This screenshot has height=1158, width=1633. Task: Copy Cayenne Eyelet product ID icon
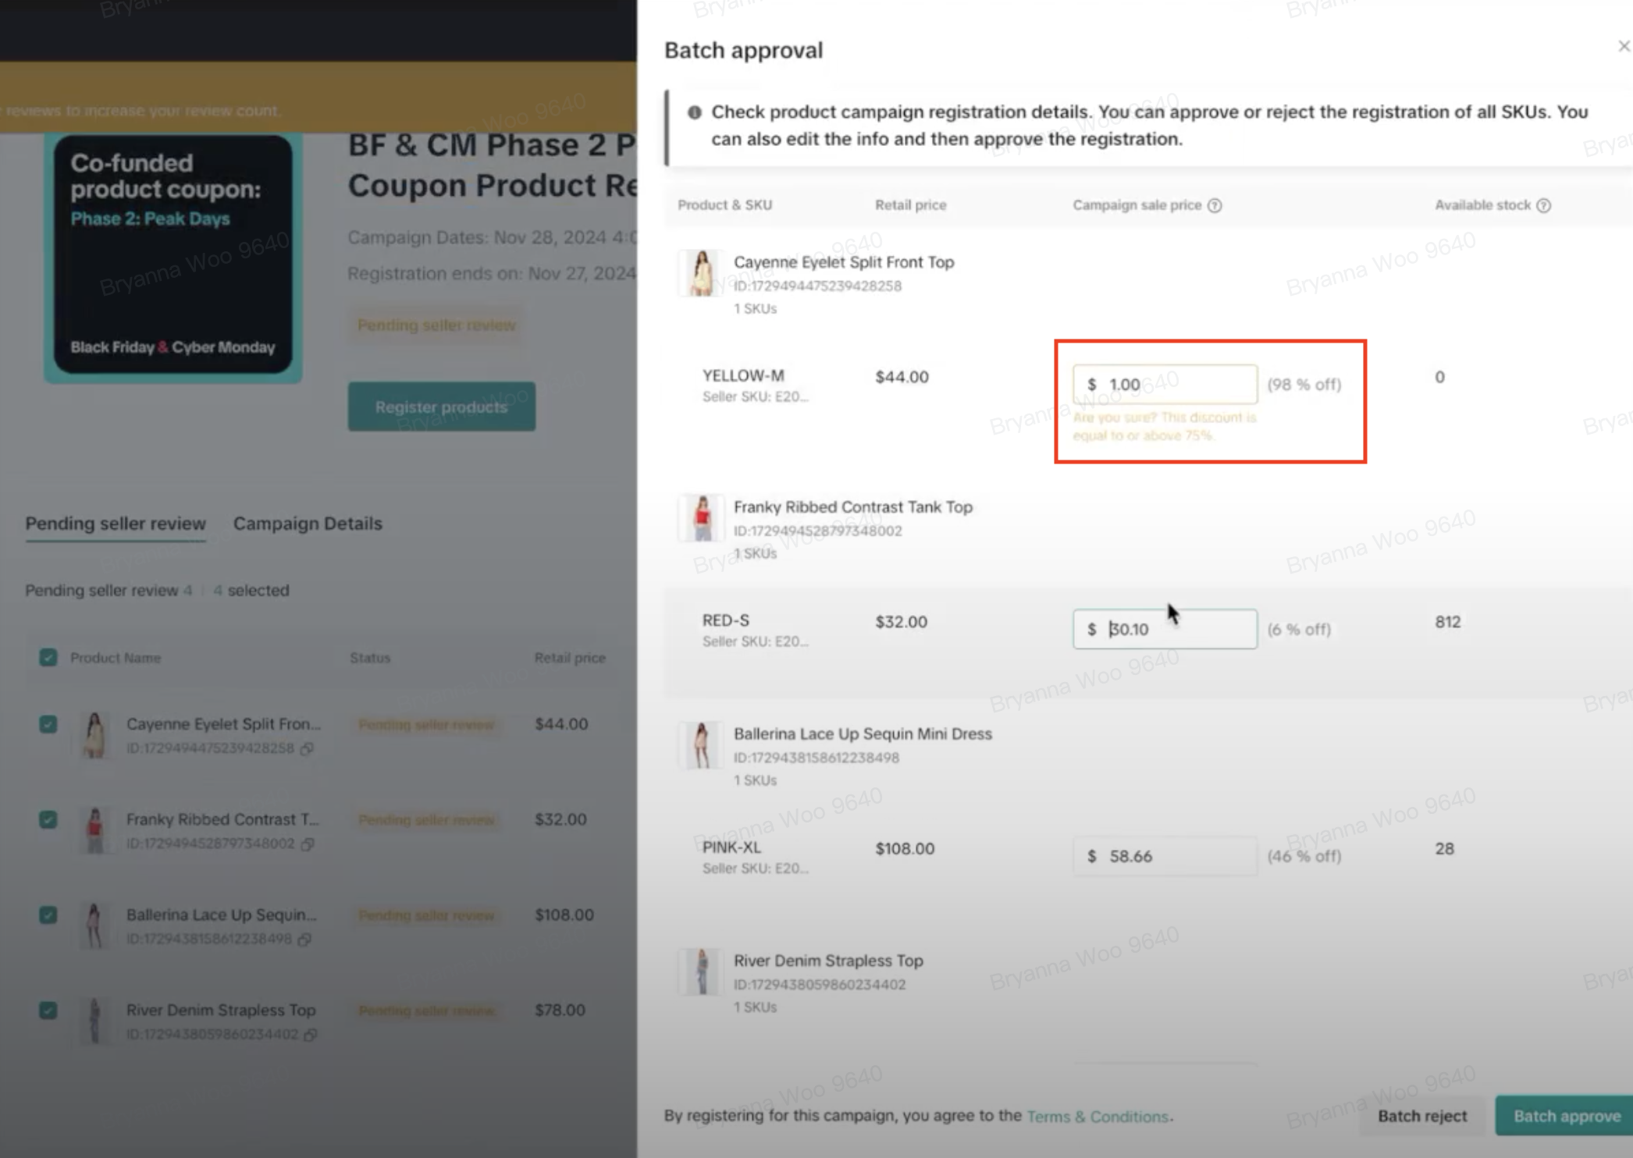308,748
